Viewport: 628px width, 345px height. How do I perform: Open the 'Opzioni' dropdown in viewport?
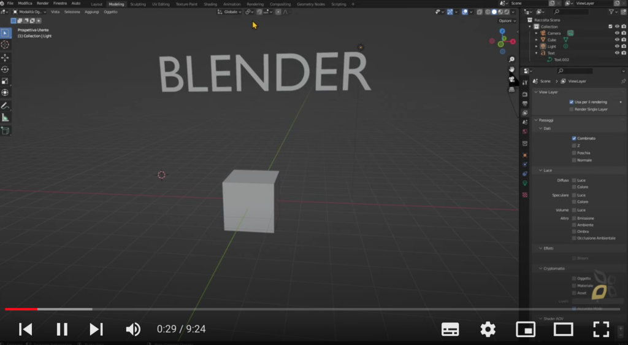[x=507, y=21]
